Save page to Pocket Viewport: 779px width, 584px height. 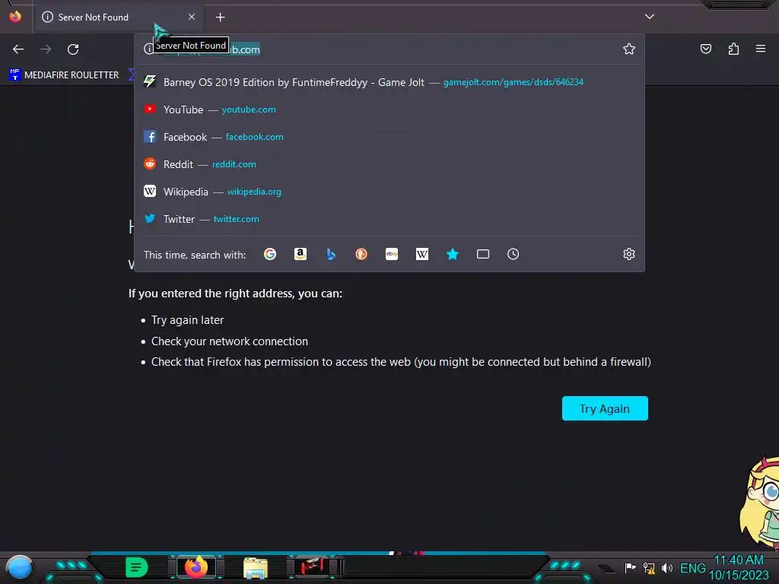705,49
